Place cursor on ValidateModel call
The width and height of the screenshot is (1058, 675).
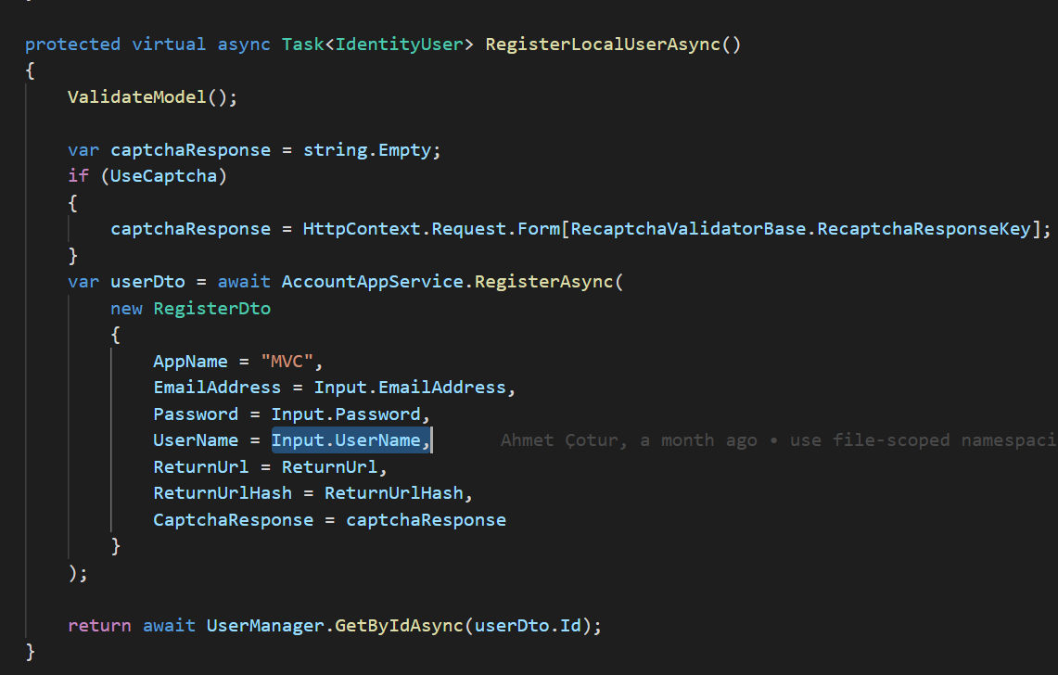pos(136,97)
